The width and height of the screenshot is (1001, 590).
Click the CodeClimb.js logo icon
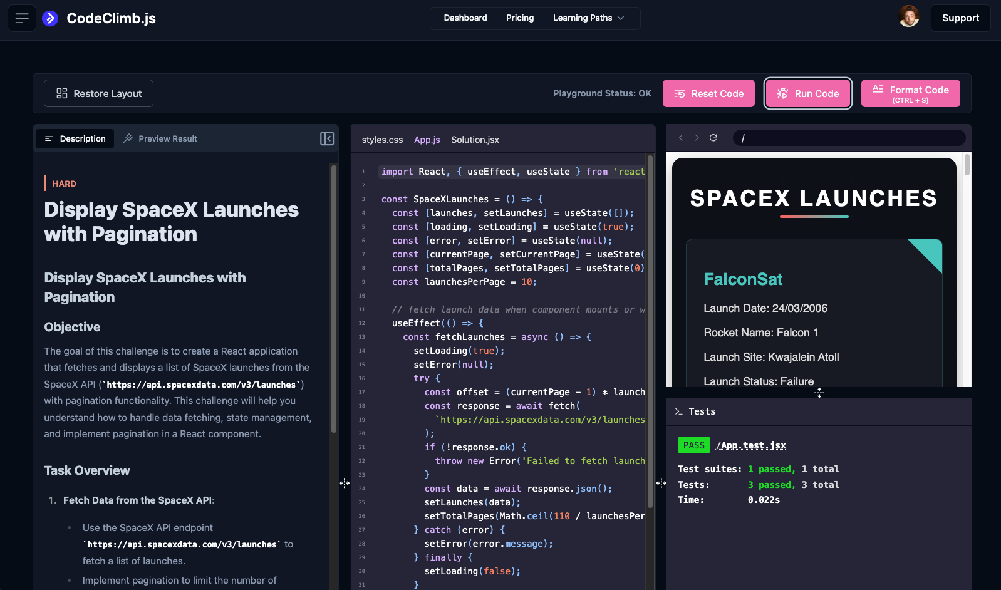click(50, 18)
